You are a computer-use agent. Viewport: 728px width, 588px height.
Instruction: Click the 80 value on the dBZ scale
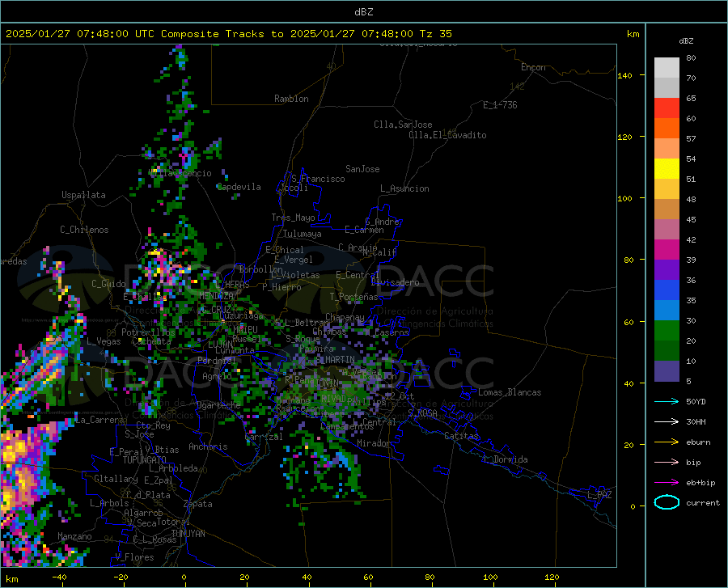691,58
